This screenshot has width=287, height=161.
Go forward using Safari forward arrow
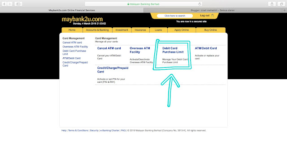[x=10, y=4]
